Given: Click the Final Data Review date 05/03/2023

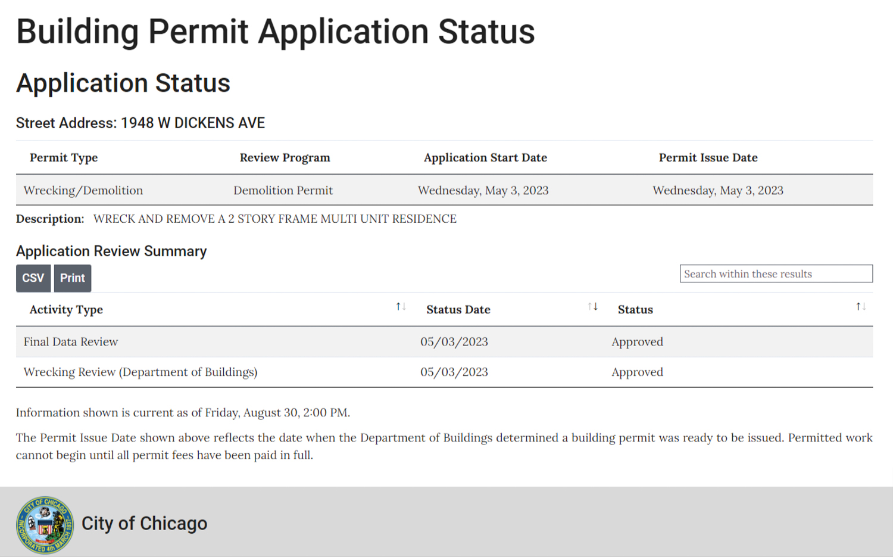Looking at the screenshot, I should click(x=454, y=342).
